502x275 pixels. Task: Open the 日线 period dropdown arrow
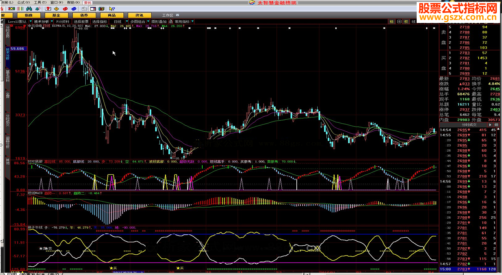(x=127, y=22)
